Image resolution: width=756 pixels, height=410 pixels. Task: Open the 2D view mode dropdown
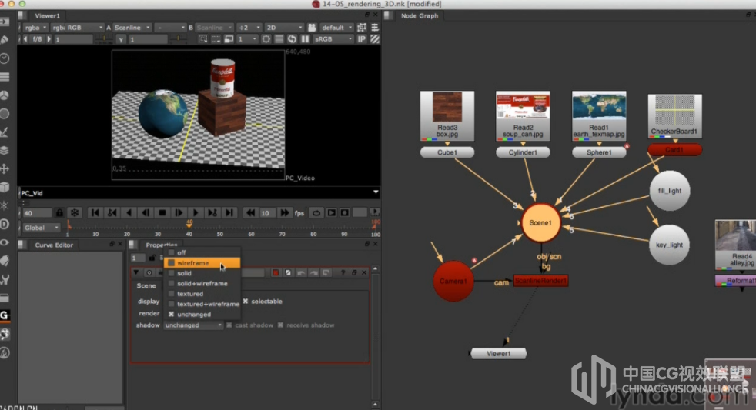[284, 28]
